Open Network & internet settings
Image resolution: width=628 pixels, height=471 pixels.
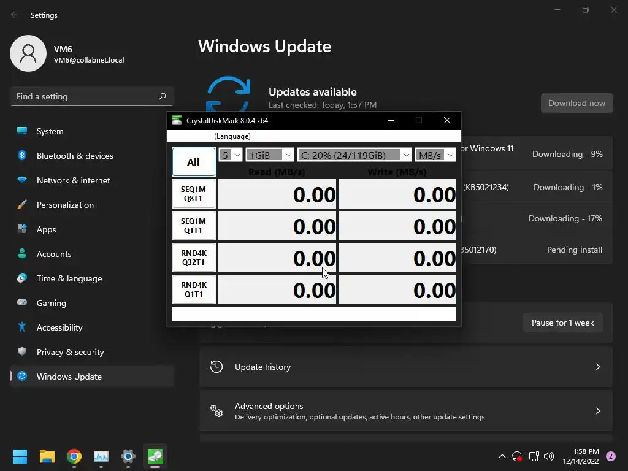92,180
